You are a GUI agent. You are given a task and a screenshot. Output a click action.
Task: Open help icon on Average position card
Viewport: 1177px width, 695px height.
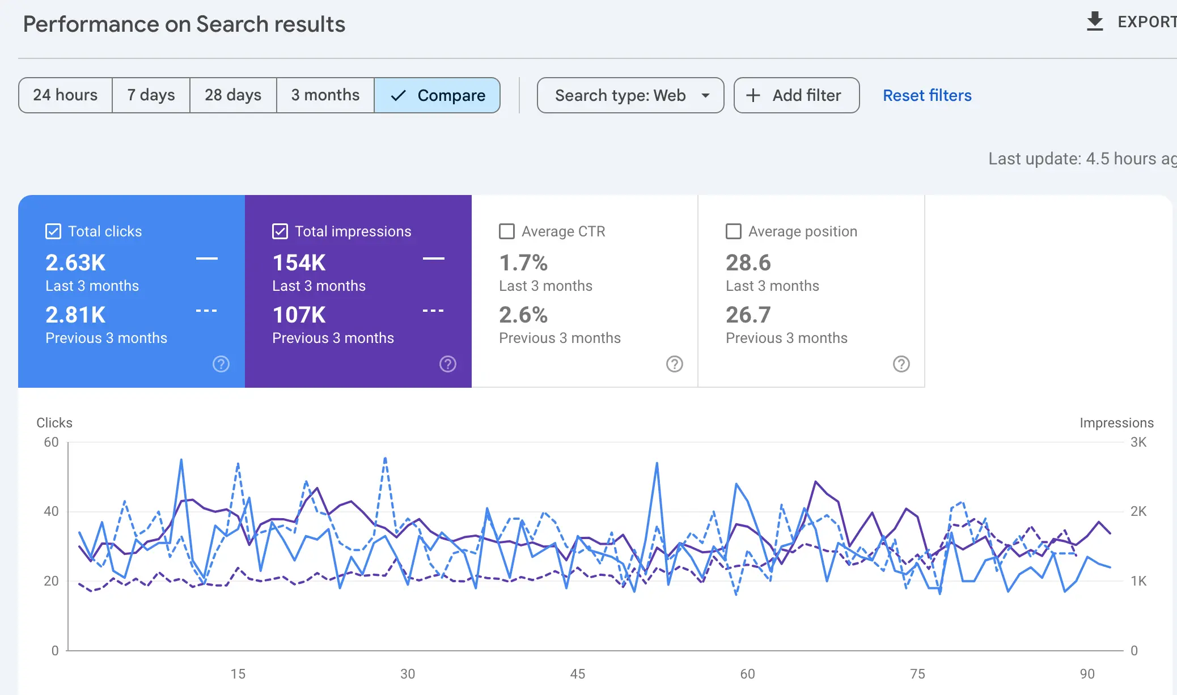pos(901,364)
